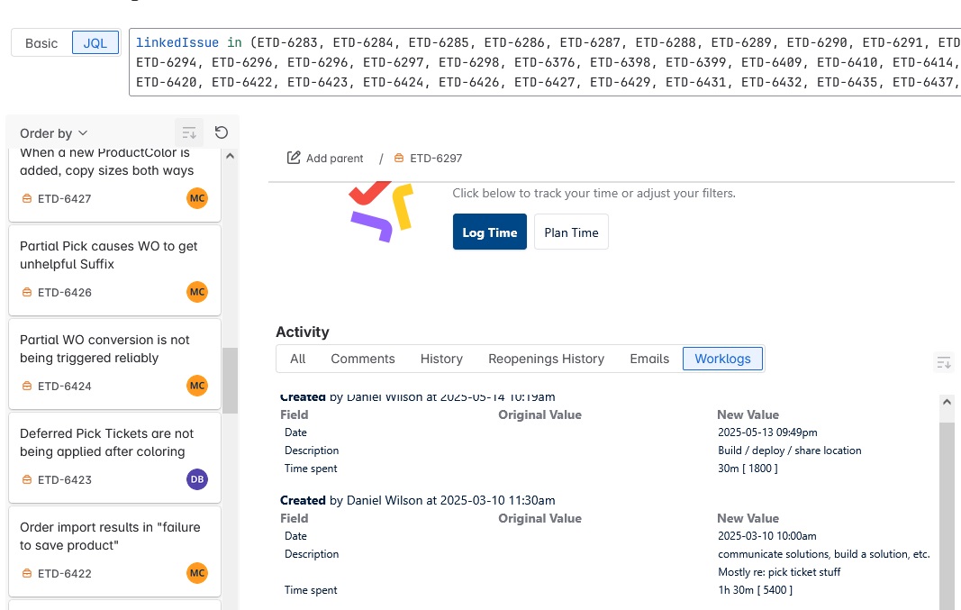Open the Order by dropdown
This screenshot has height=610, width=961.
(53, 133)
